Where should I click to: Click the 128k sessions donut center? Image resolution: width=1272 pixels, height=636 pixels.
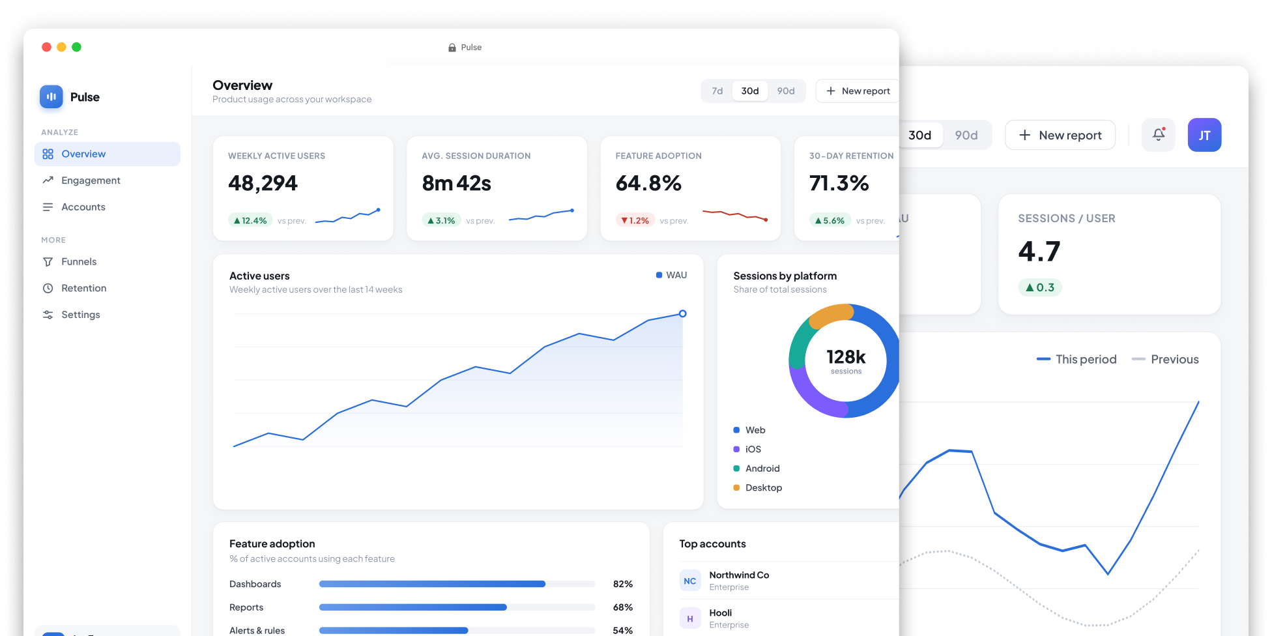[x=846, y=361]
